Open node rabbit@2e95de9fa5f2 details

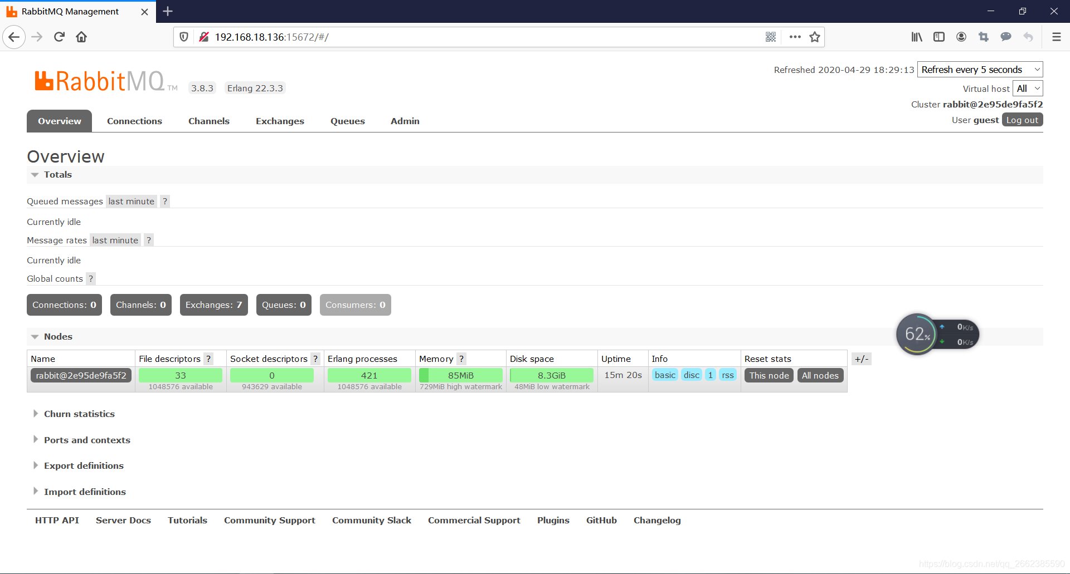coord(81,376)
